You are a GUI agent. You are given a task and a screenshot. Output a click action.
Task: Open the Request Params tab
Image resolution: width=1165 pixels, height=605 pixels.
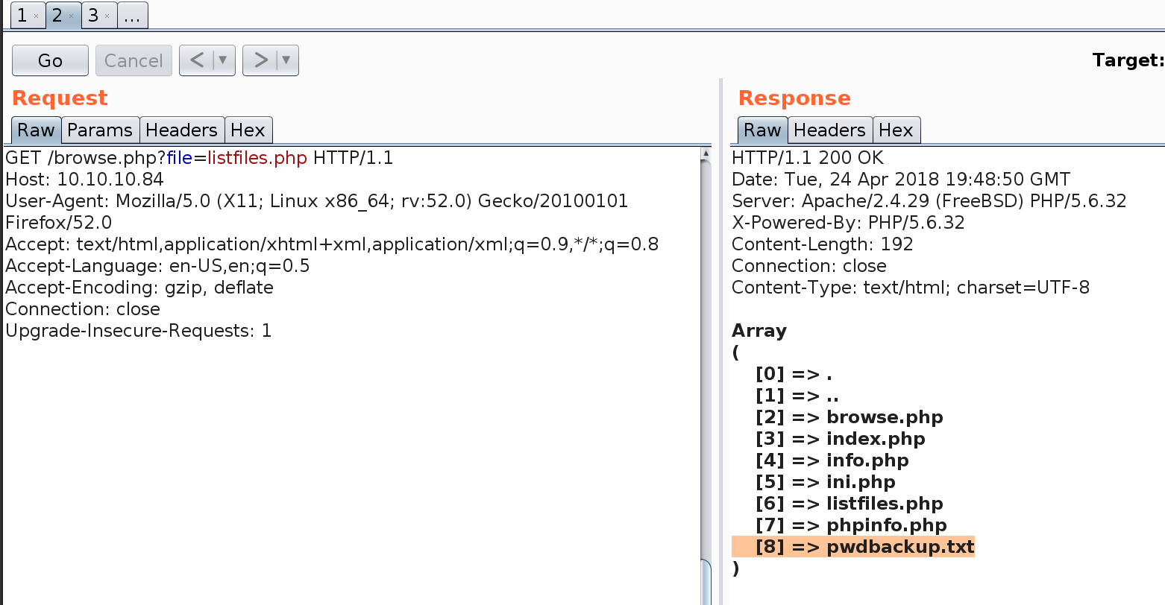pos(100,130)
